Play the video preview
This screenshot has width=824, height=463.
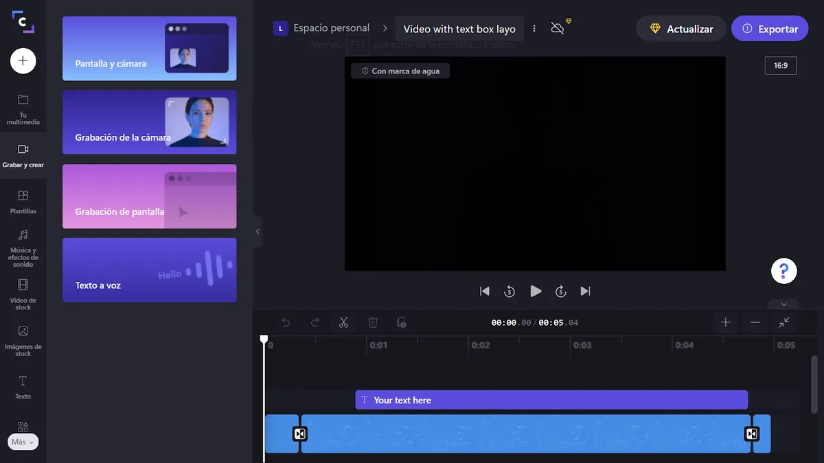click(536, 292)
